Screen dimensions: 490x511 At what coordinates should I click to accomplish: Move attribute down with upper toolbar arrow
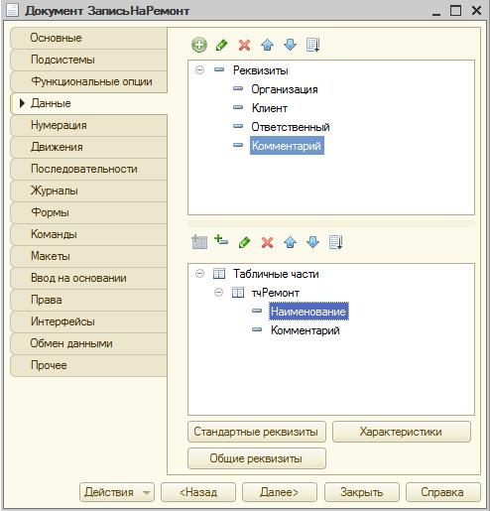(x=290, y=45)
